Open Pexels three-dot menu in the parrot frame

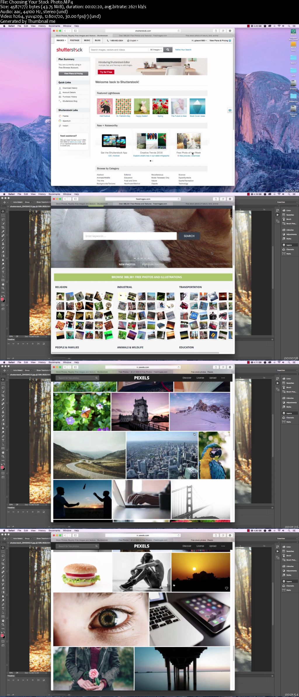[223, 378]
